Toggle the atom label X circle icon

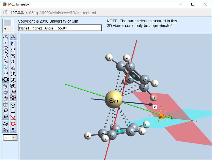5,49
